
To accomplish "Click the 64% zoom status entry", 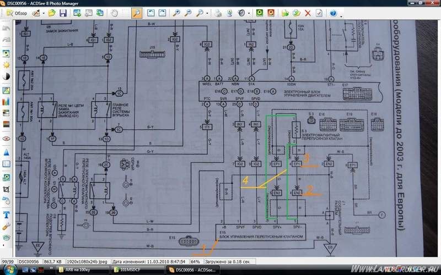I will coord(195,262).
